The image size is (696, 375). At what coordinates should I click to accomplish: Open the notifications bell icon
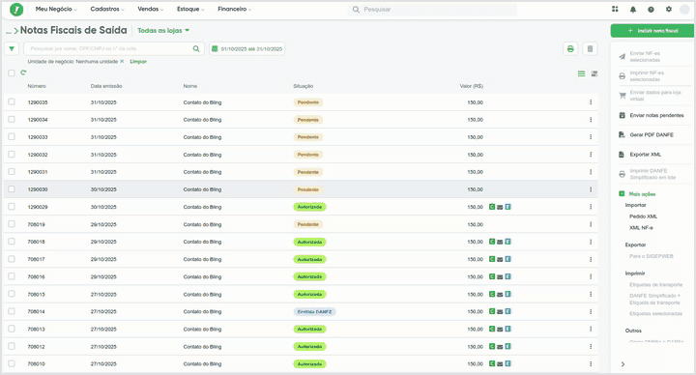633,10
